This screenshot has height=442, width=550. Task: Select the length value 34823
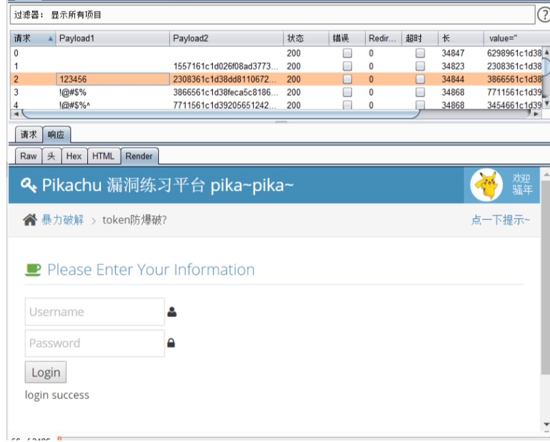(453, 66)
